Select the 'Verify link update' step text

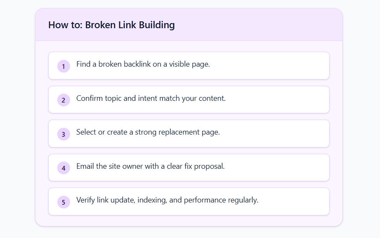167,200
